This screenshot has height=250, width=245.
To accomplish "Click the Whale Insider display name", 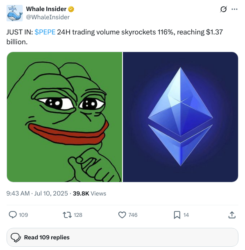I will point(46,9).
